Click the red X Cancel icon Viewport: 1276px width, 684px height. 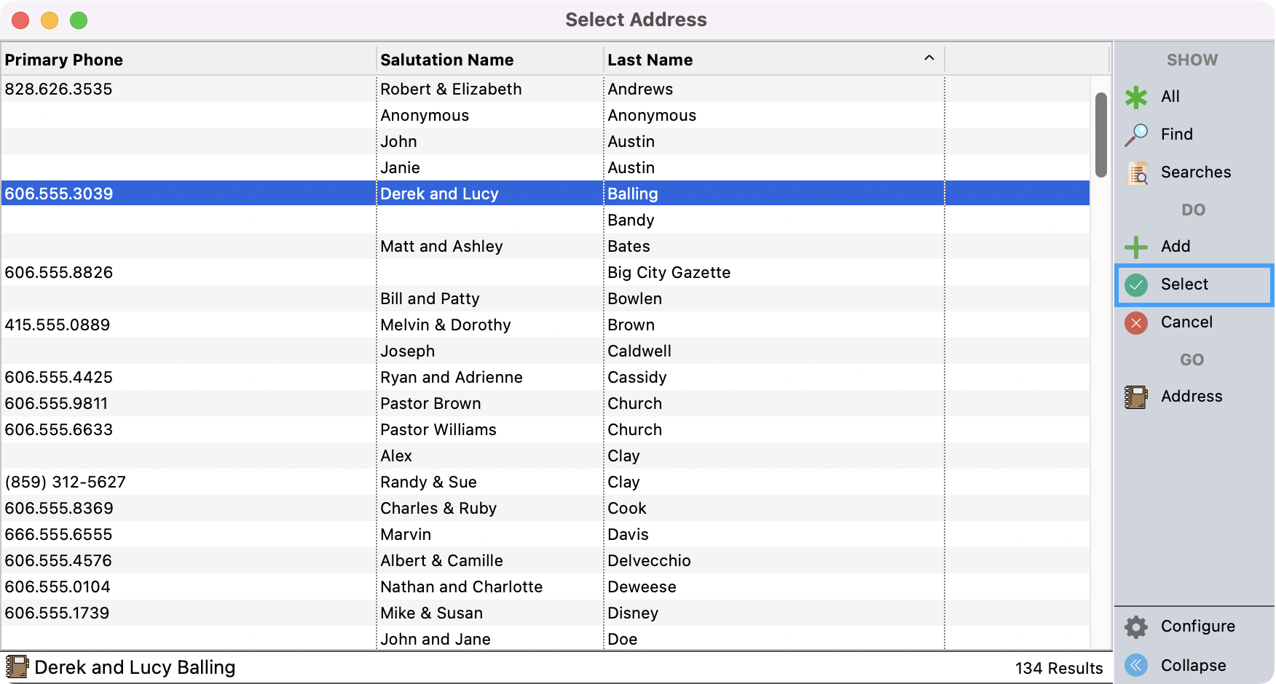click(x=1136, y=322)
